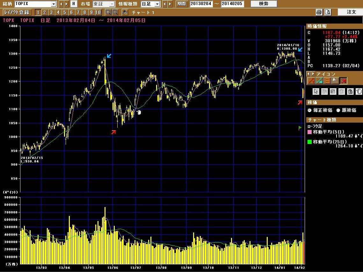Viewport: 363px width, 272px height.
Task: Click the copy objects icon
Action: (324, 92)
